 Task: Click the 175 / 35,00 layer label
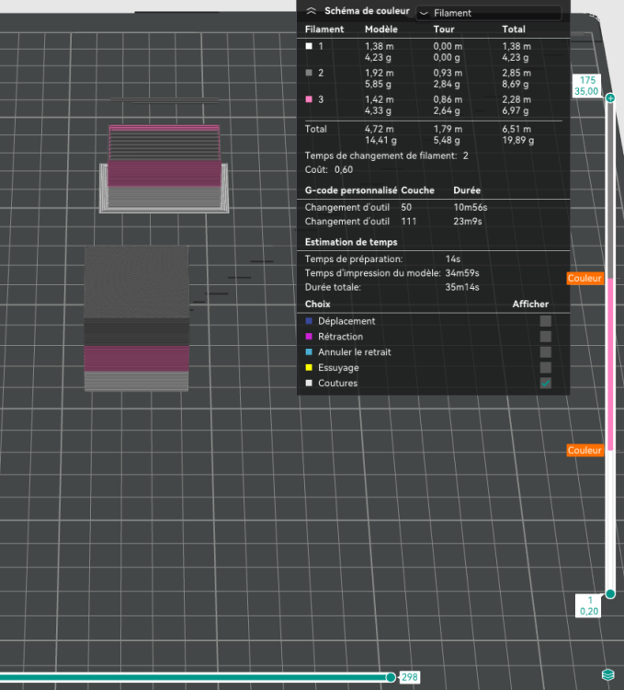(586, 86)
